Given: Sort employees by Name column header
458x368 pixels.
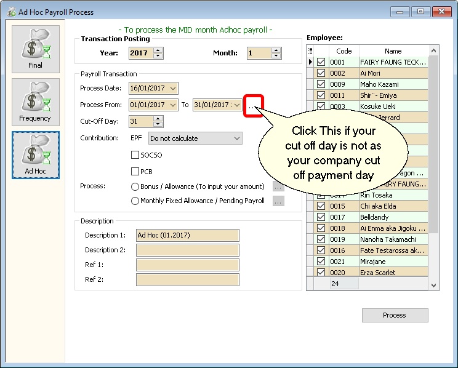Looking at the screenshot, I should tap(393, 51).
